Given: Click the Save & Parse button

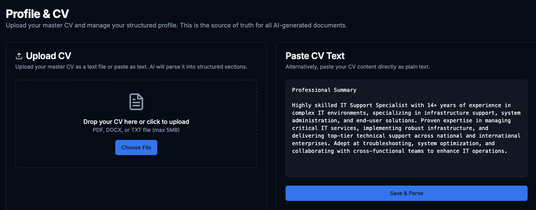Looking at the screenshot, I should click(x=407, y=193).
